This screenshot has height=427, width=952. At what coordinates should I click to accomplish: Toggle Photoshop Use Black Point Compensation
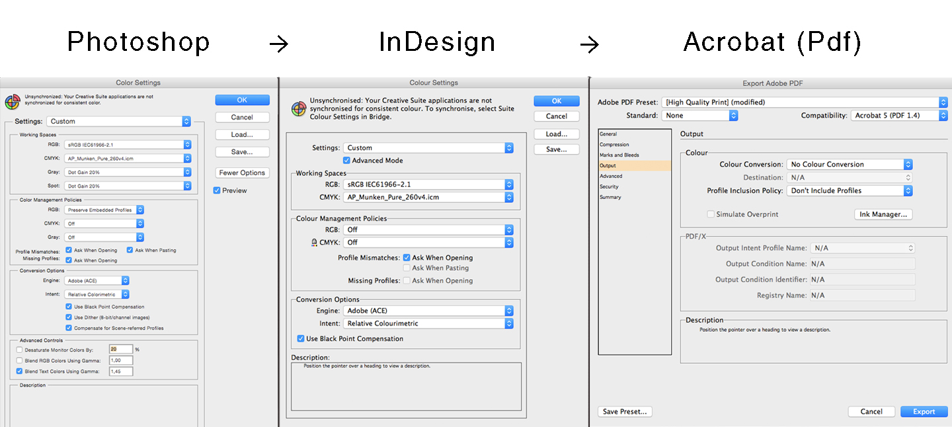click(x=69, y=307)
